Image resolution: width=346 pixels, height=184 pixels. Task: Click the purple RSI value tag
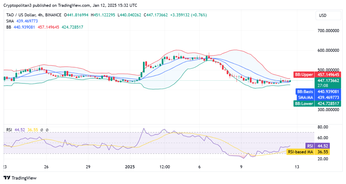310,146
